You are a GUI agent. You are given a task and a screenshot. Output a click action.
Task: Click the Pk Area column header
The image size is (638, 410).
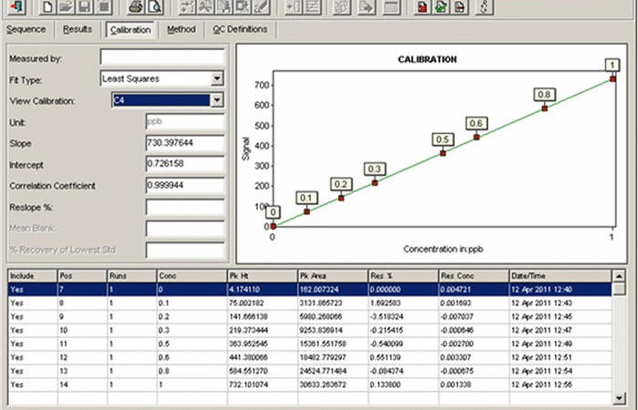coord(331,274)
